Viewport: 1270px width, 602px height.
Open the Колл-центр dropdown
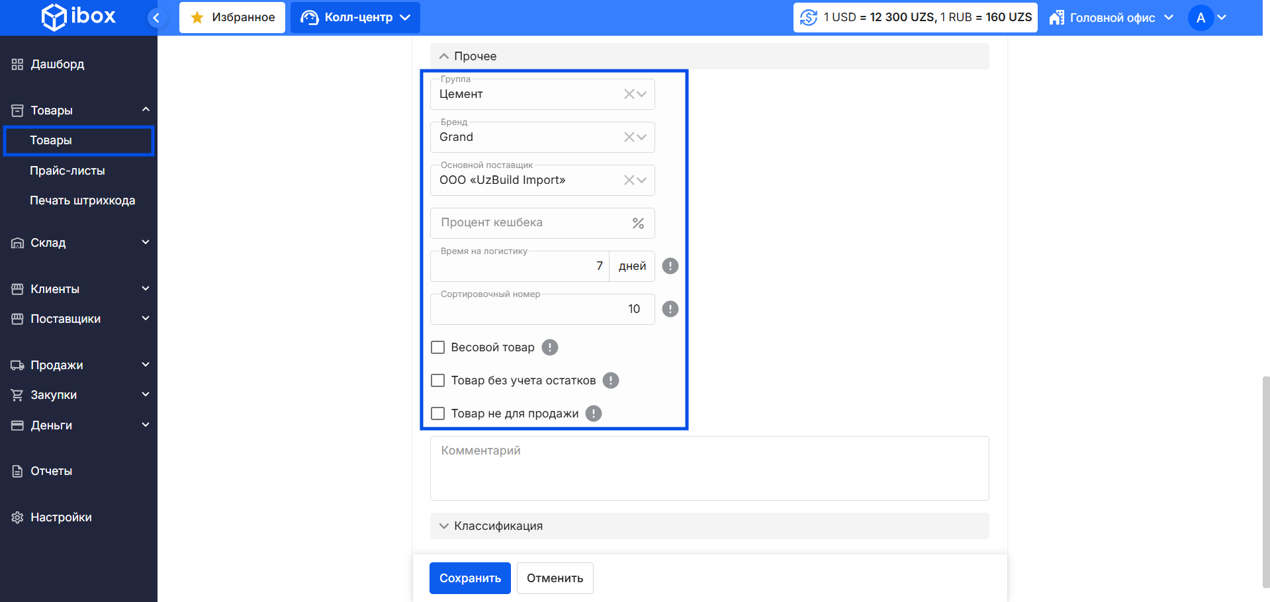355,17
